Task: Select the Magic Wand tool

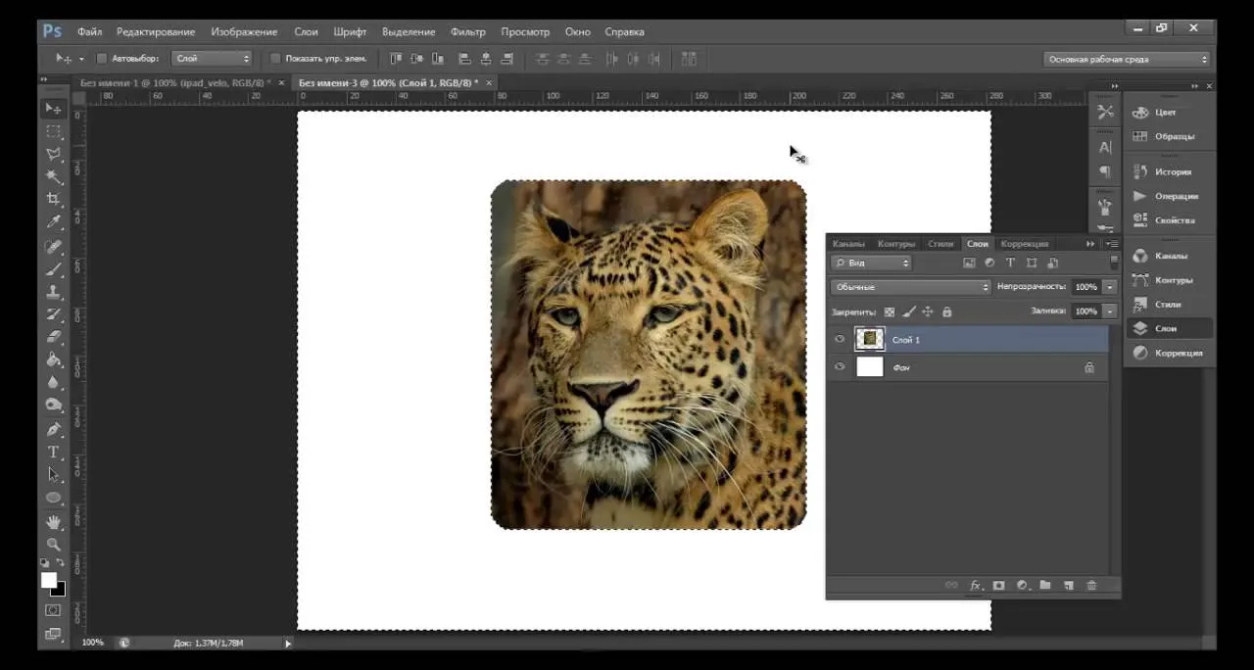Action: (x=54, y=176)
